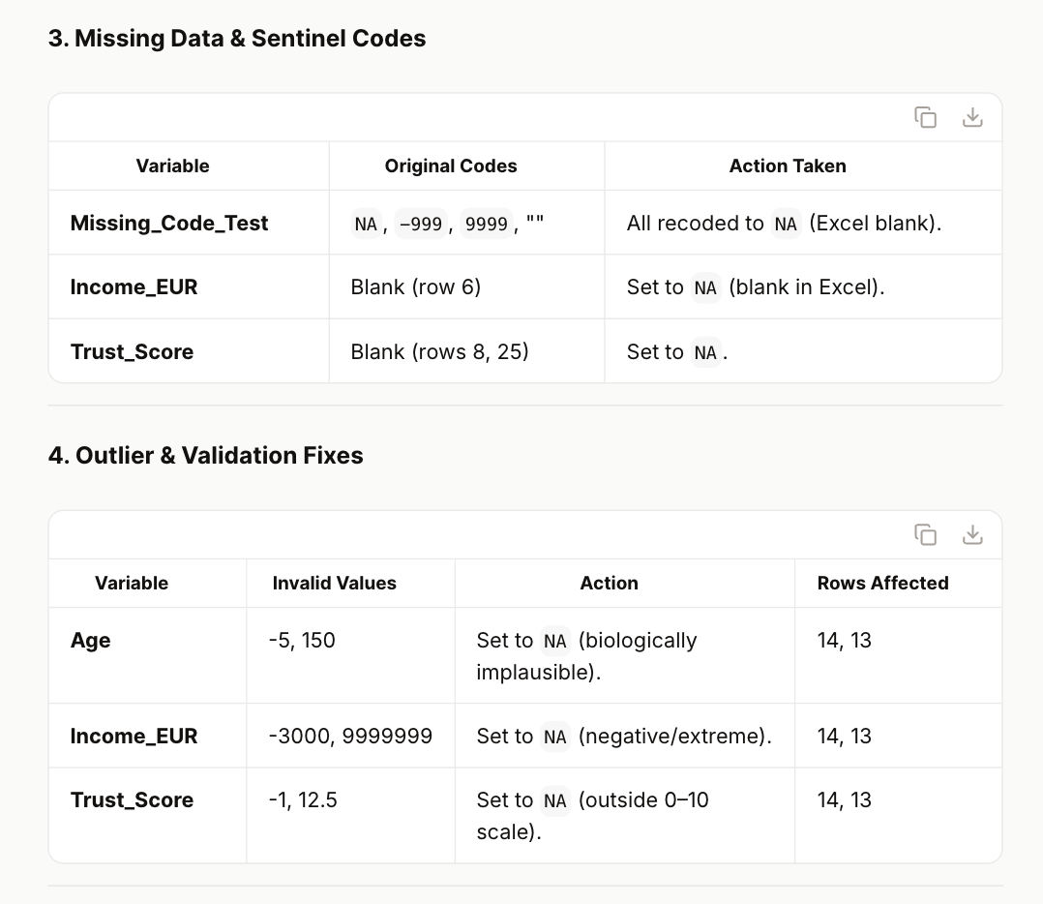Click the '4. Outlier & Validation Fixes' heading
The width and height of the screenshot is (1043, 904).
206,455
